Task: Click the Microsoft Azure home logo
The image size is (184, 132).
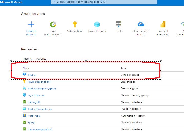Action: [11, 2]
